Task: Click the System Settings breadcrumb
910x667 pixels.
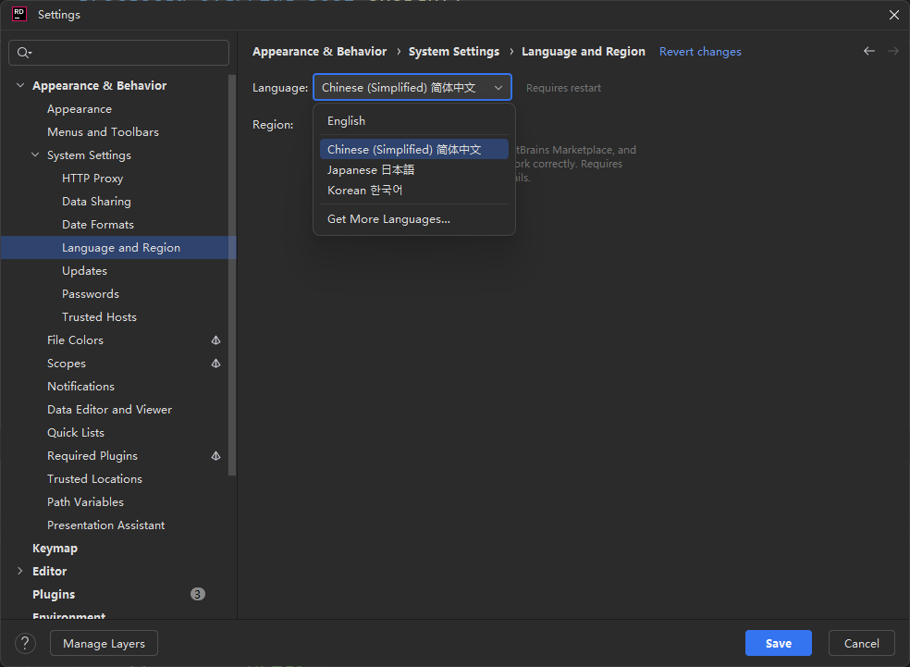Action: [x=453, y=51]
